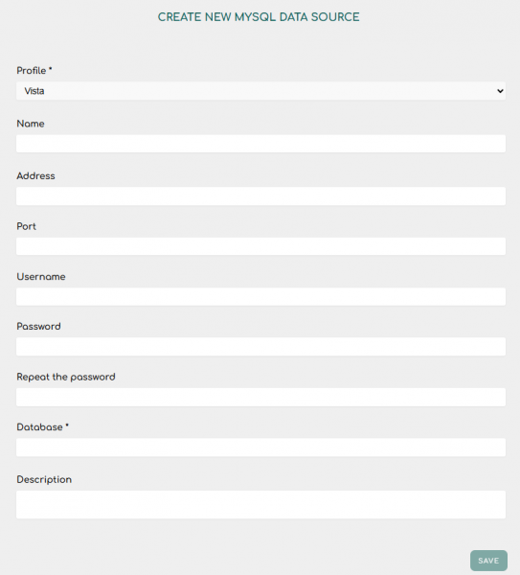Click inside the Description text area
The height and width of the screenshot is (575, 520).
coord(260,504)
